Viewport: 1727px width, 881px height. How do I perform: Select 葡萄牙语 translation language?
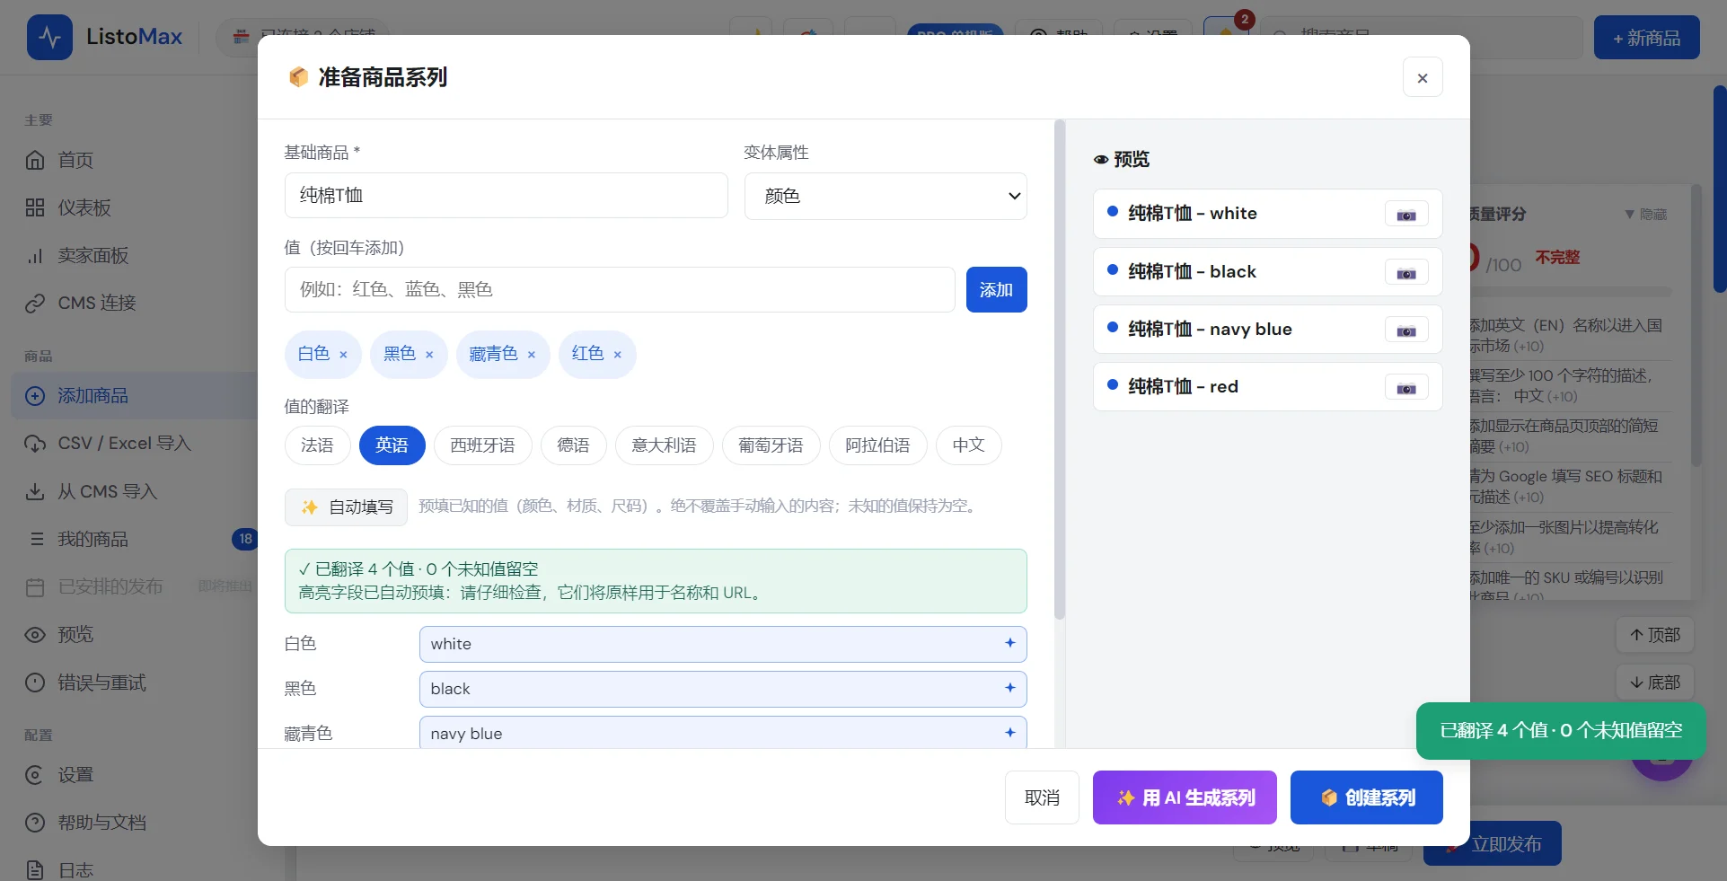771,445
